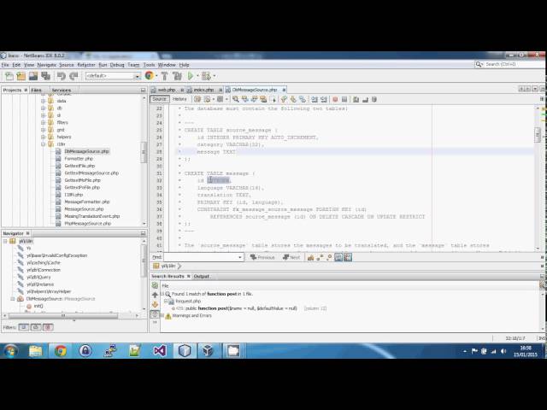Open File Explorer from taskbar

pos(36,351)
